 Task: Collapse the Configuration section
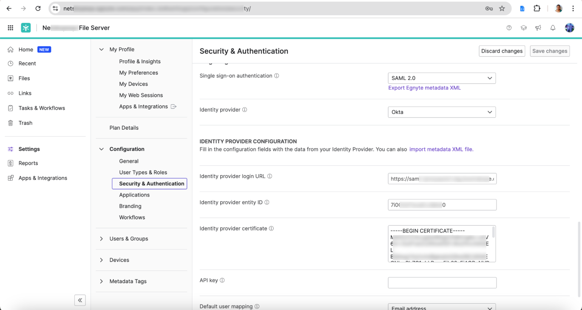point(101,149)
